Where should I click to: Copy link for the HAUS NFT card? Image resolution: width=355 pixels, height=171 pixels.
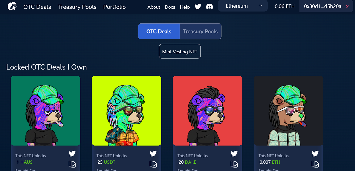[72, 164]
